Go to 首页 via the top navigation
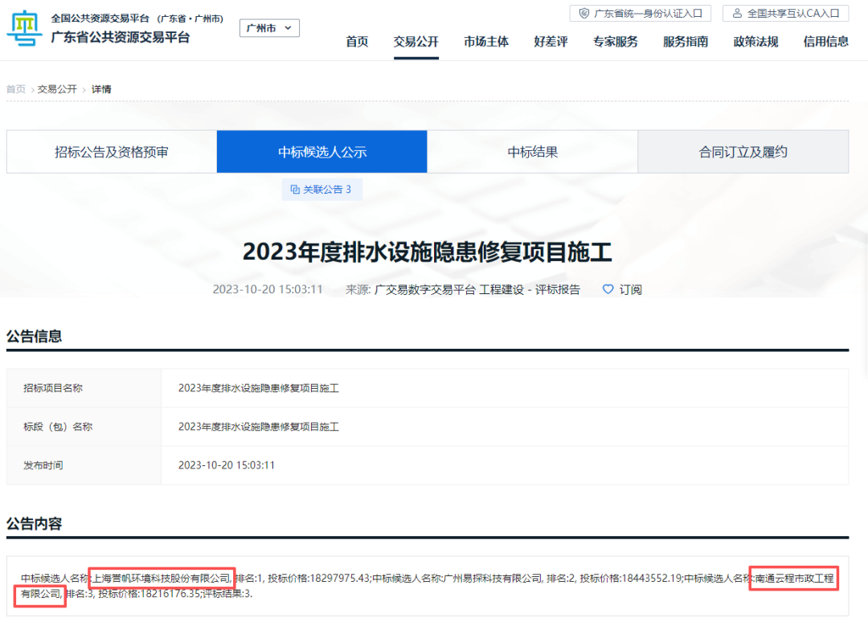868x626 pixels. [357, 42]
